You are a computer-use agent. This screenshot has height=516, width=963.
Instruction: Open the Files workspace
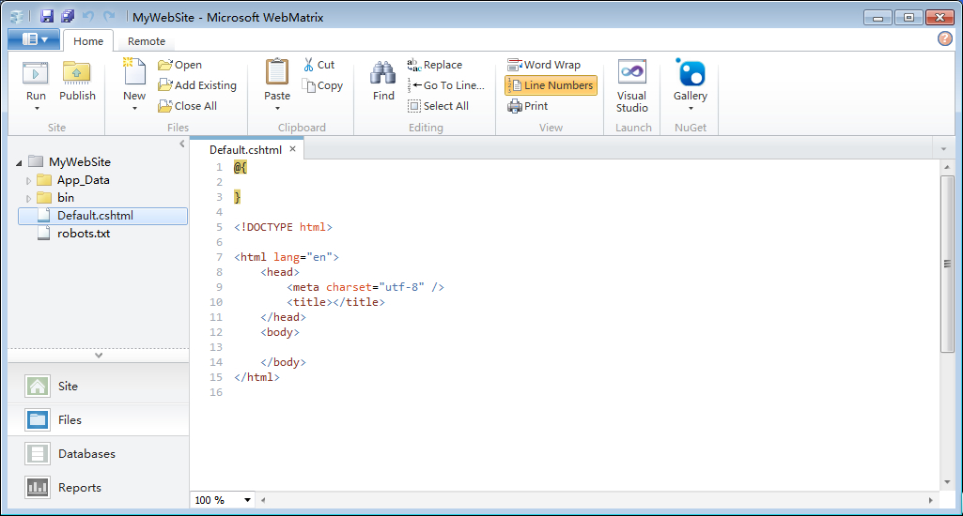pyautogui.click(x=99, y=419)
